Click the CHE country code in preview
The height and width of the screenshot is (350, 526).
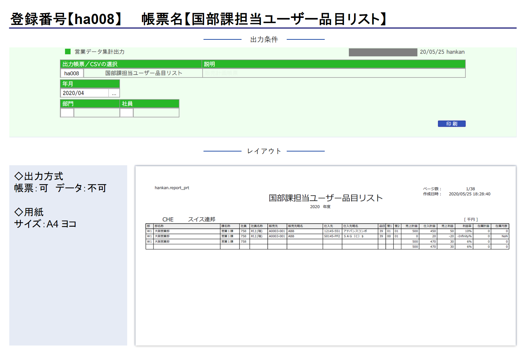[x=168, y=219]
